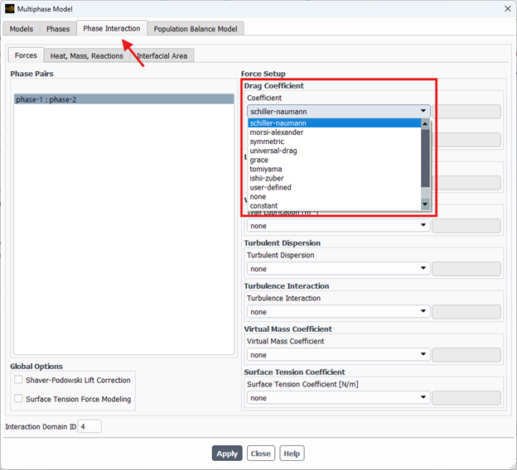
Task: Close the Multiphase Model dialog window
Action: pyautogui.click(x=505, y=8)
